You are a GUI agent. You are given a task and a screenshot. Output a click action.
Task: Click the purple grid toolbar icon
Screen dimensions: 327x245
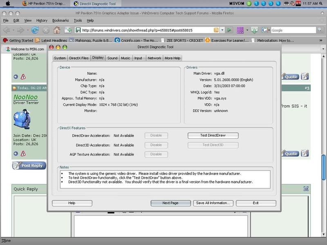[240, 30]
